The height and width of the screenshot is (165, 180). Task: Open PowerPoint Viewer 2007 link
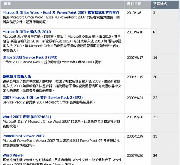(x=23, y=136)
